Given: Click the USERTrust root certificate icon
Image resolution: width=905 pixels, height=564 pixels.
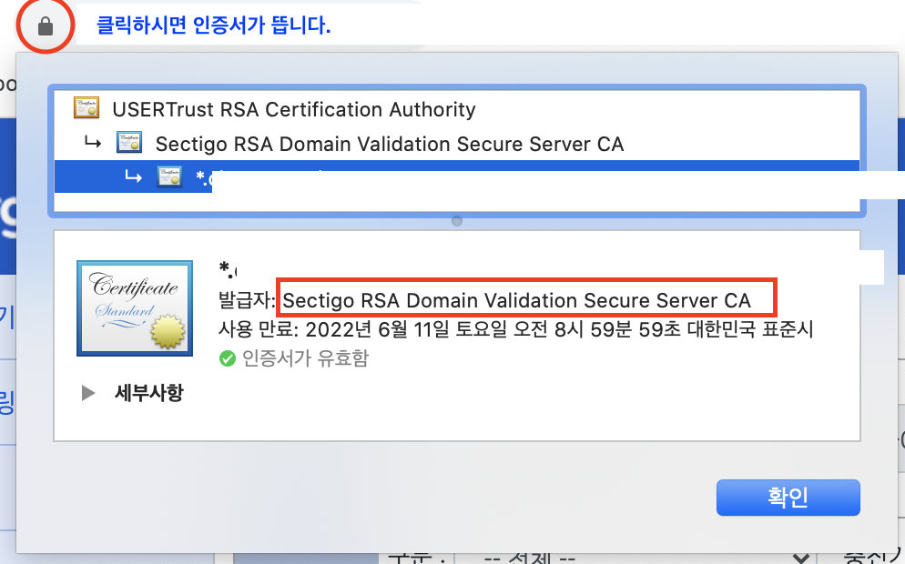Looking at the screenshot, I should pyautogui.click(x=86, y=108).
